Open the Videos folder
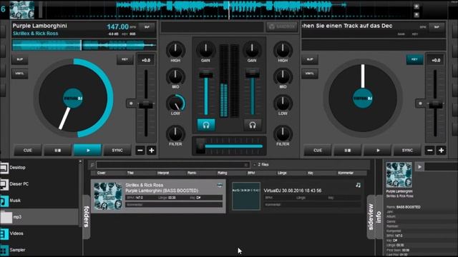Image resolution: width=458 pixels, height=257 pixels. click(16, 233)
